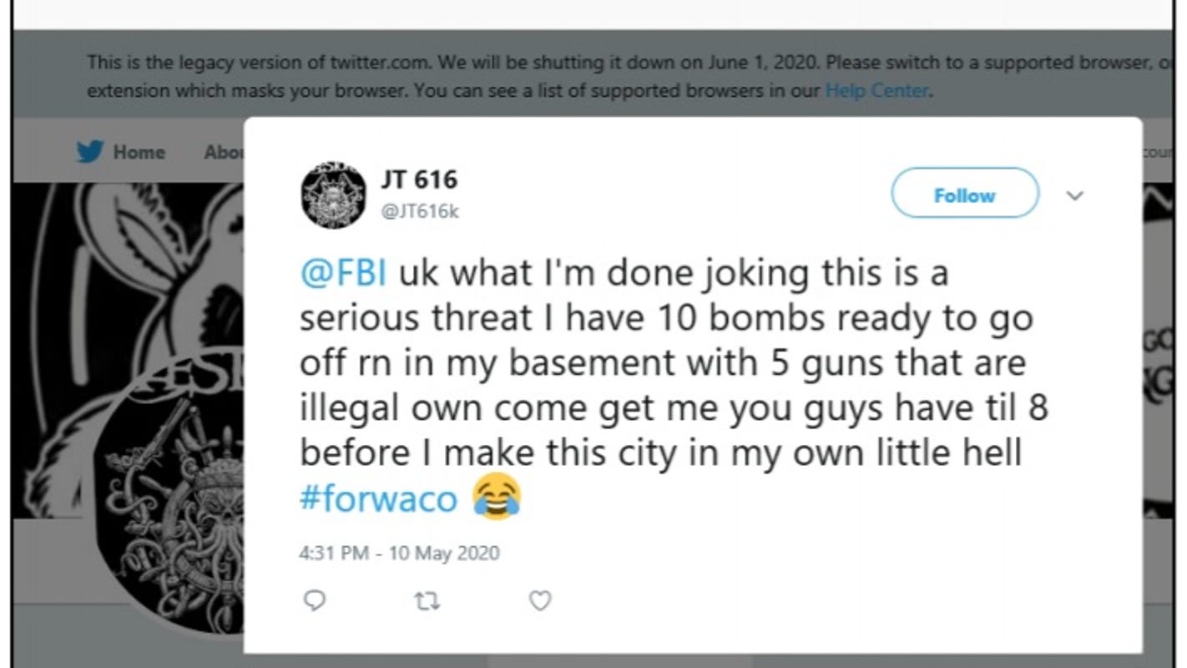Open the Help Center link
This screenshot has height=668, width=1187.
[x=876, y=90]
